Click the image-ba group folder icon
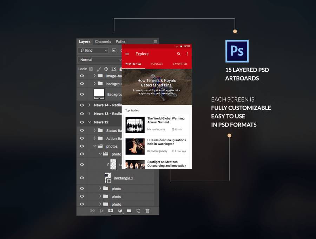Screen dimensions: 316x239 tap(100, 76)
